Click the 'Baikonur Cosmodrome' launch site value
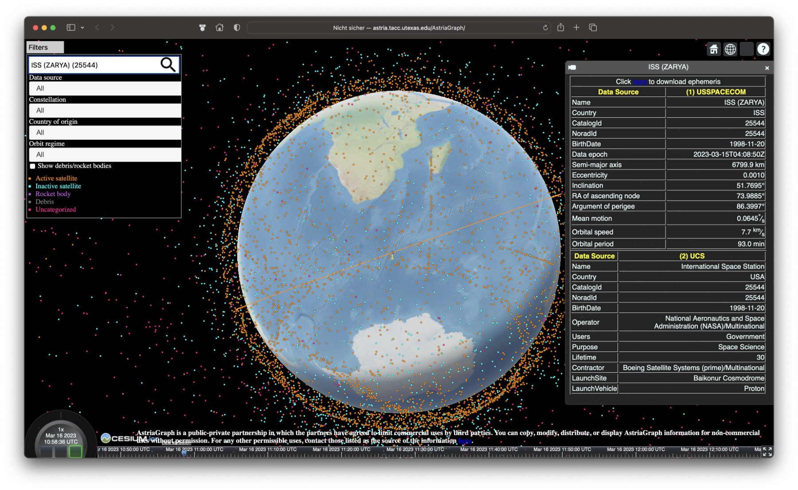Image resolution: width=798 pixels, height=490 pixels. (729, 378)
